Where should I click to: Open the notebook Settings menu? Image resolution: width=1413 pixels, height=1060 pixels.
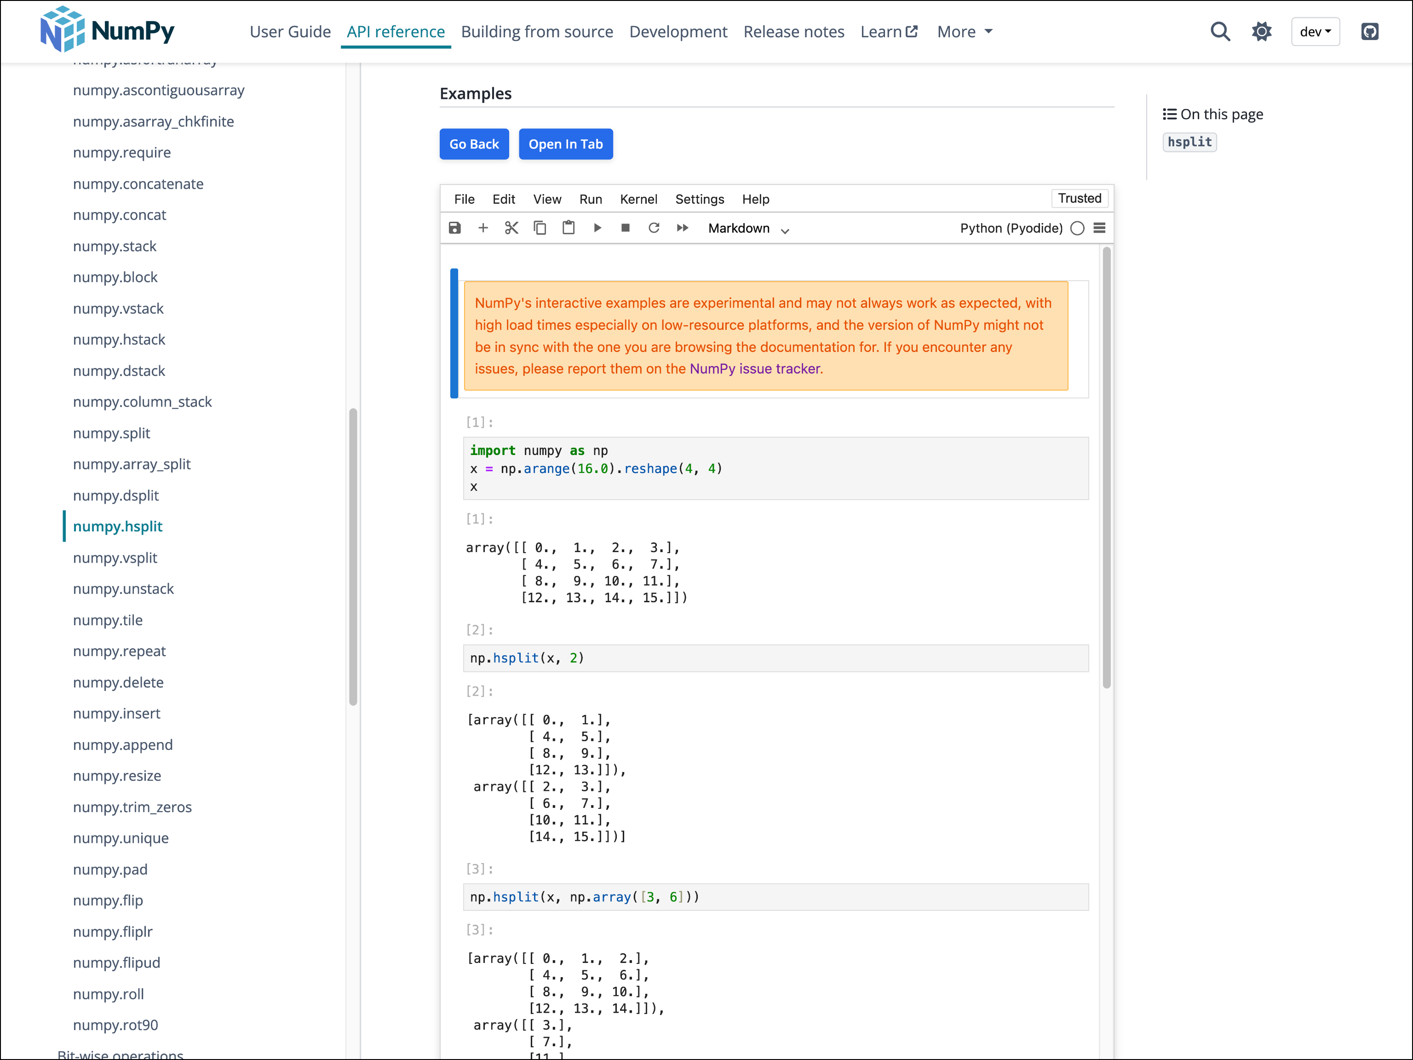700,199
